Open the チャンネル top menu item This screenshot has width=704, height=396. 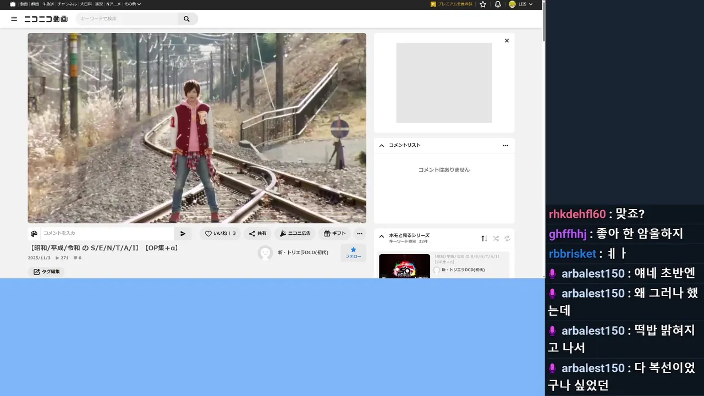point(67,4)
